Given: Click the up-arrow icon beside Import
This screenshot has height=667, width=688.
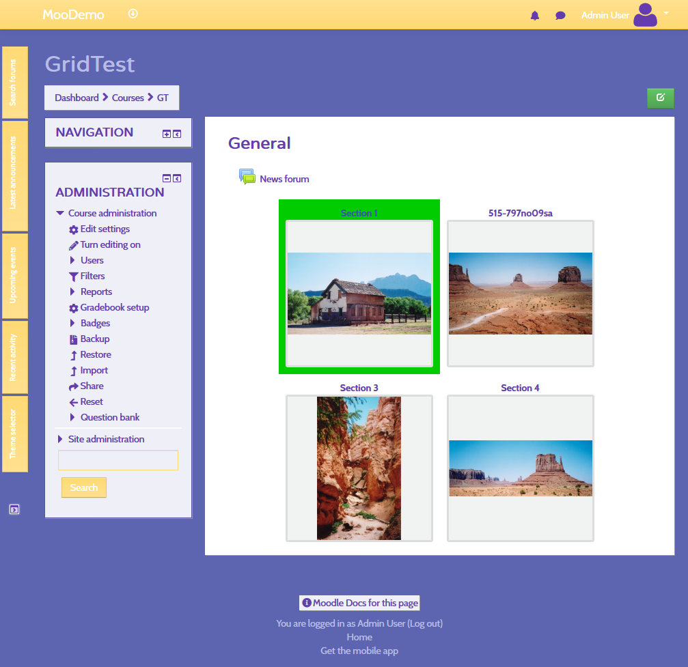Looking at the screenshot, I should click(x=74, y=371).
